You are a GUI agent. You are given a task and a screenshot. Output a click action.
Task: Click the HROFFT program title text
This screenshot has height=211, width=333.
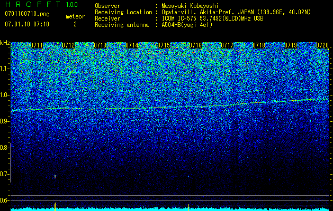tap(33, 4)
